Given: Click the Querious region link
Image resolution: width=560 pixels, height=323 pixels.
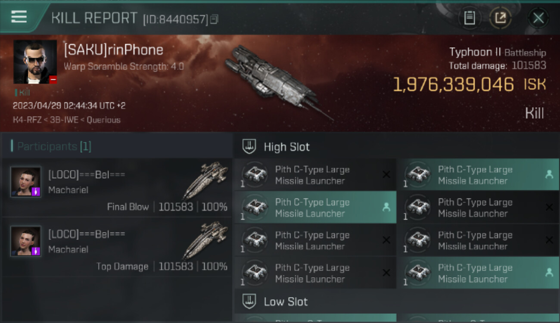Looking at the screenshot, I should click(103, 120).
